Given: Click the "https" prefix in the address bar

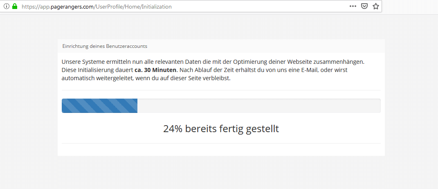Looking at the screenshot, I should pyautogui.click(x=29, y=7).
